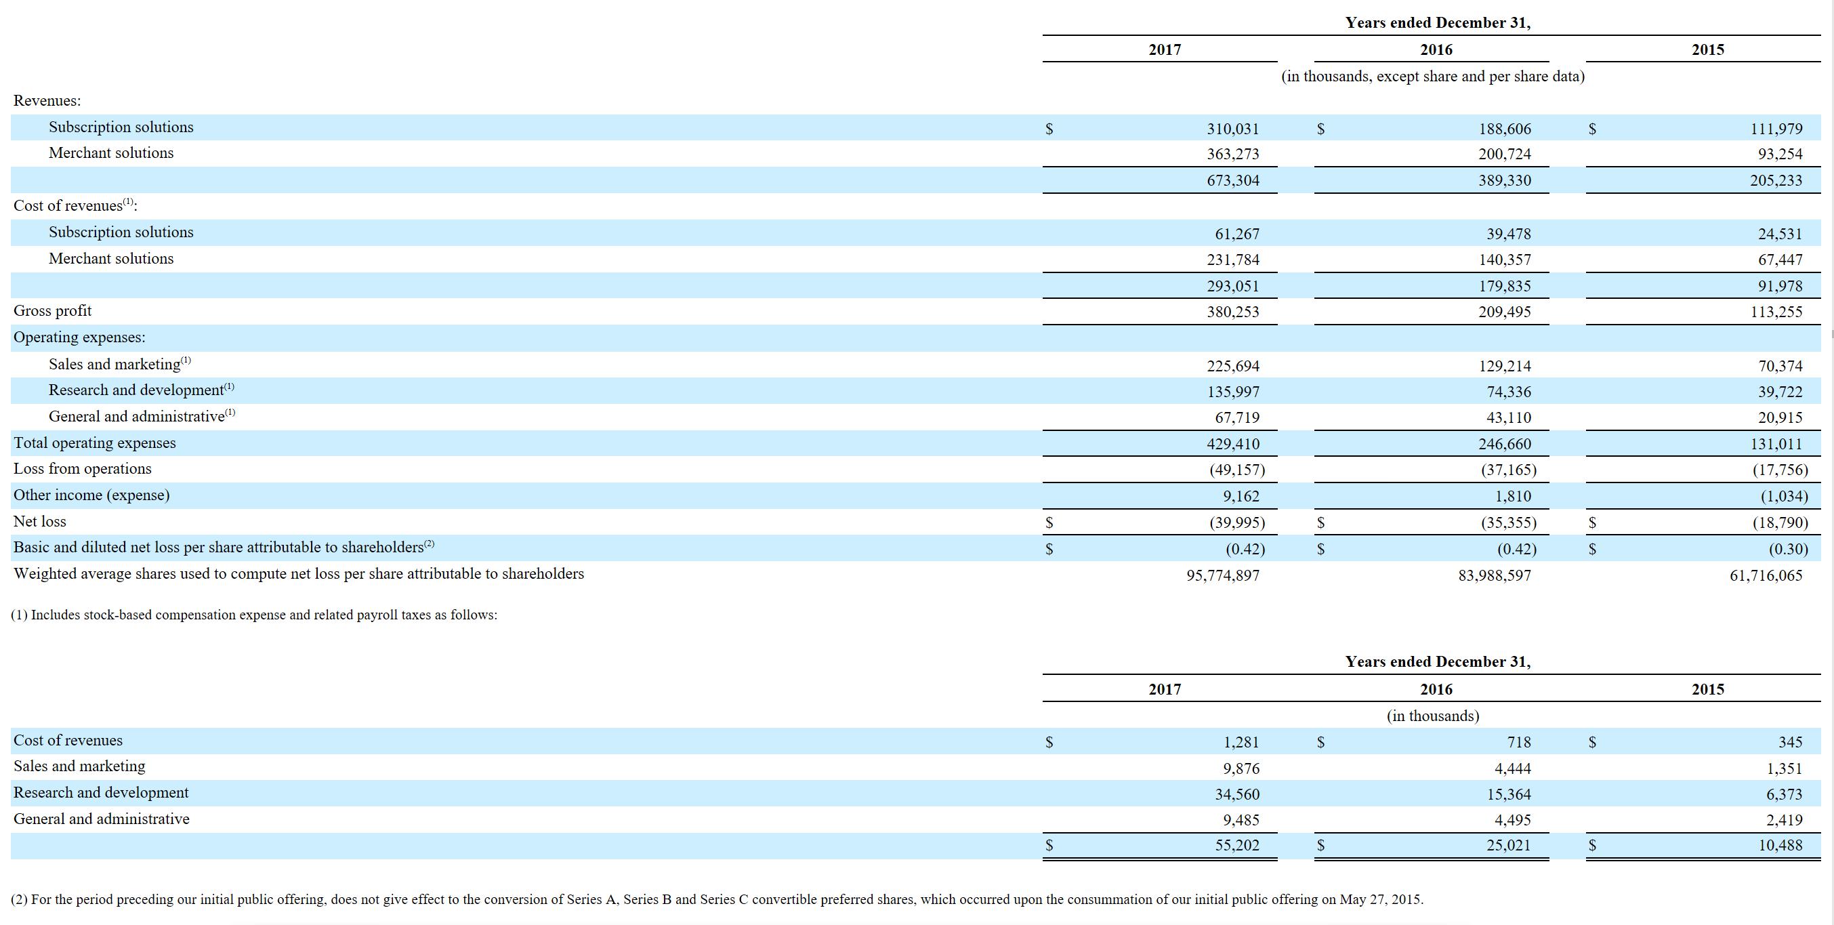Select the 'Net loss' row label
The image size is (1834, 925).
click(40, 521)
